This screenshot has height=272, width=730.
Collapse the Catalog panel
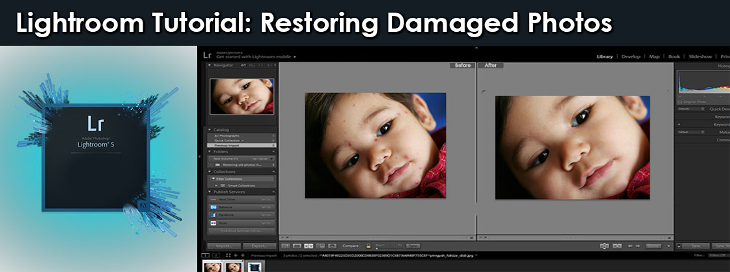tap(210, 129)
